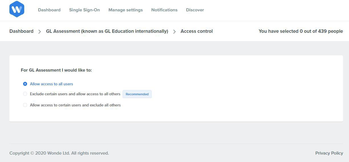The height and width of the screenshot is (162, 349).
Task: Go to Manage settings
Action: click(125, 10)
